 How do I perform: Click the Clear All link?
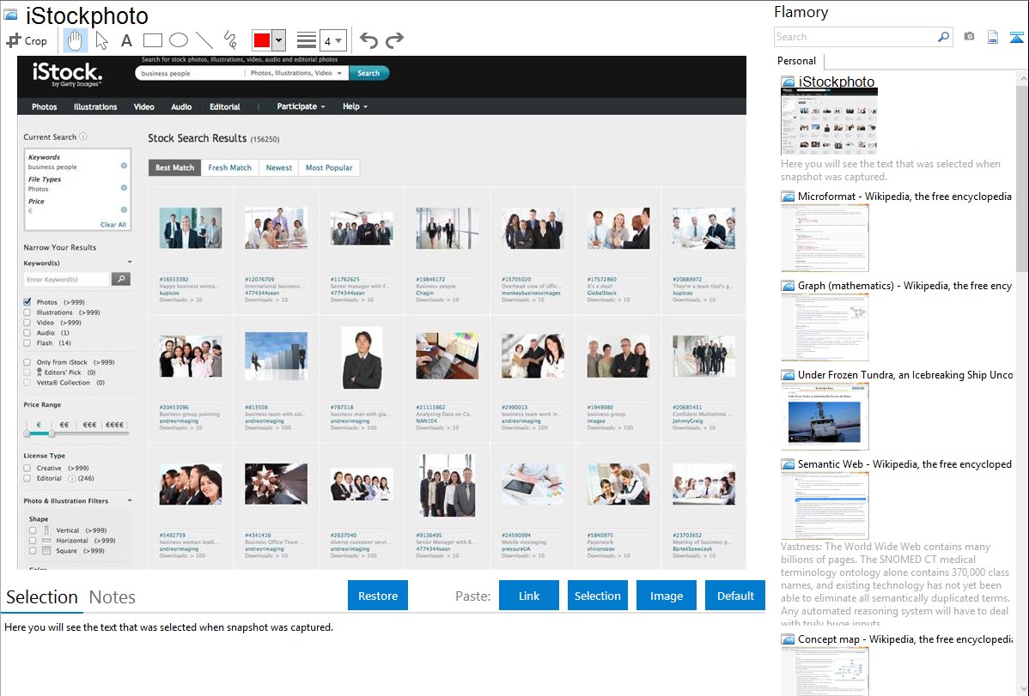coord(113,224)
